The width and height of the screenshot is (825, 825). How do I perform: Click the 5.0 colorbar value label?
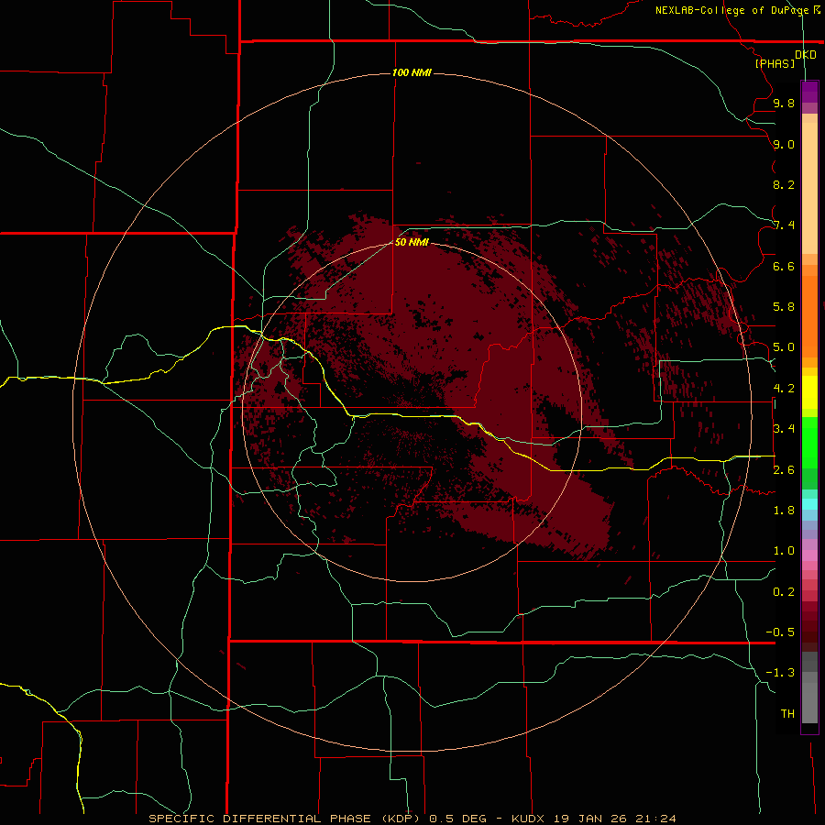(x=784, y=347)
